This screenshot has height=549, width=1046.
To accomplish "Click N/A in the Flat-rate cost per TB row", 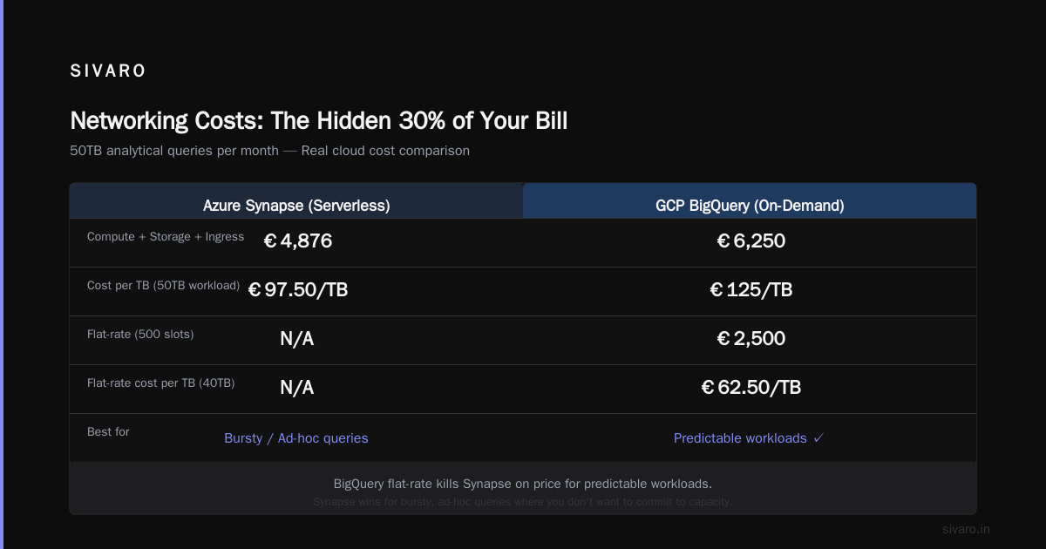I will (297, 387).
